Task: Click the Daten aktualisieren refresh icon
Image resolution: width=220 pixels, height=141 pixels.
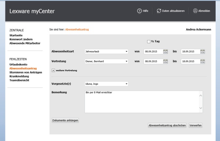Action: pyautogui.click(x=159, y=11)
